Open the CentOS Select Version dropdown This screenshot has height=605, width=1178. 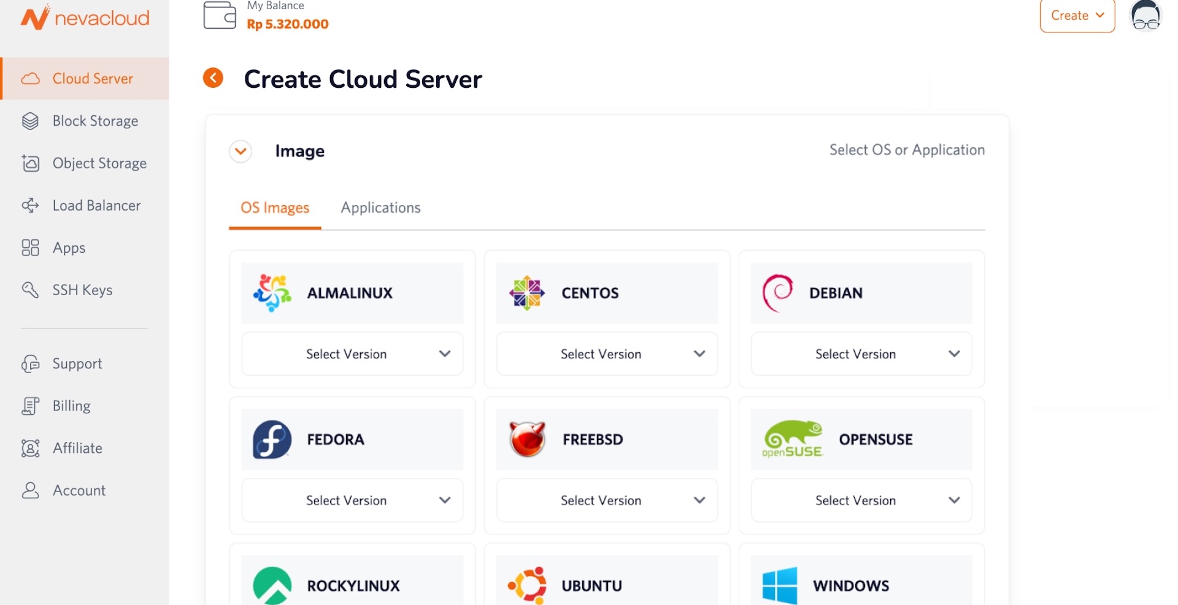click(x=606, y=353)
